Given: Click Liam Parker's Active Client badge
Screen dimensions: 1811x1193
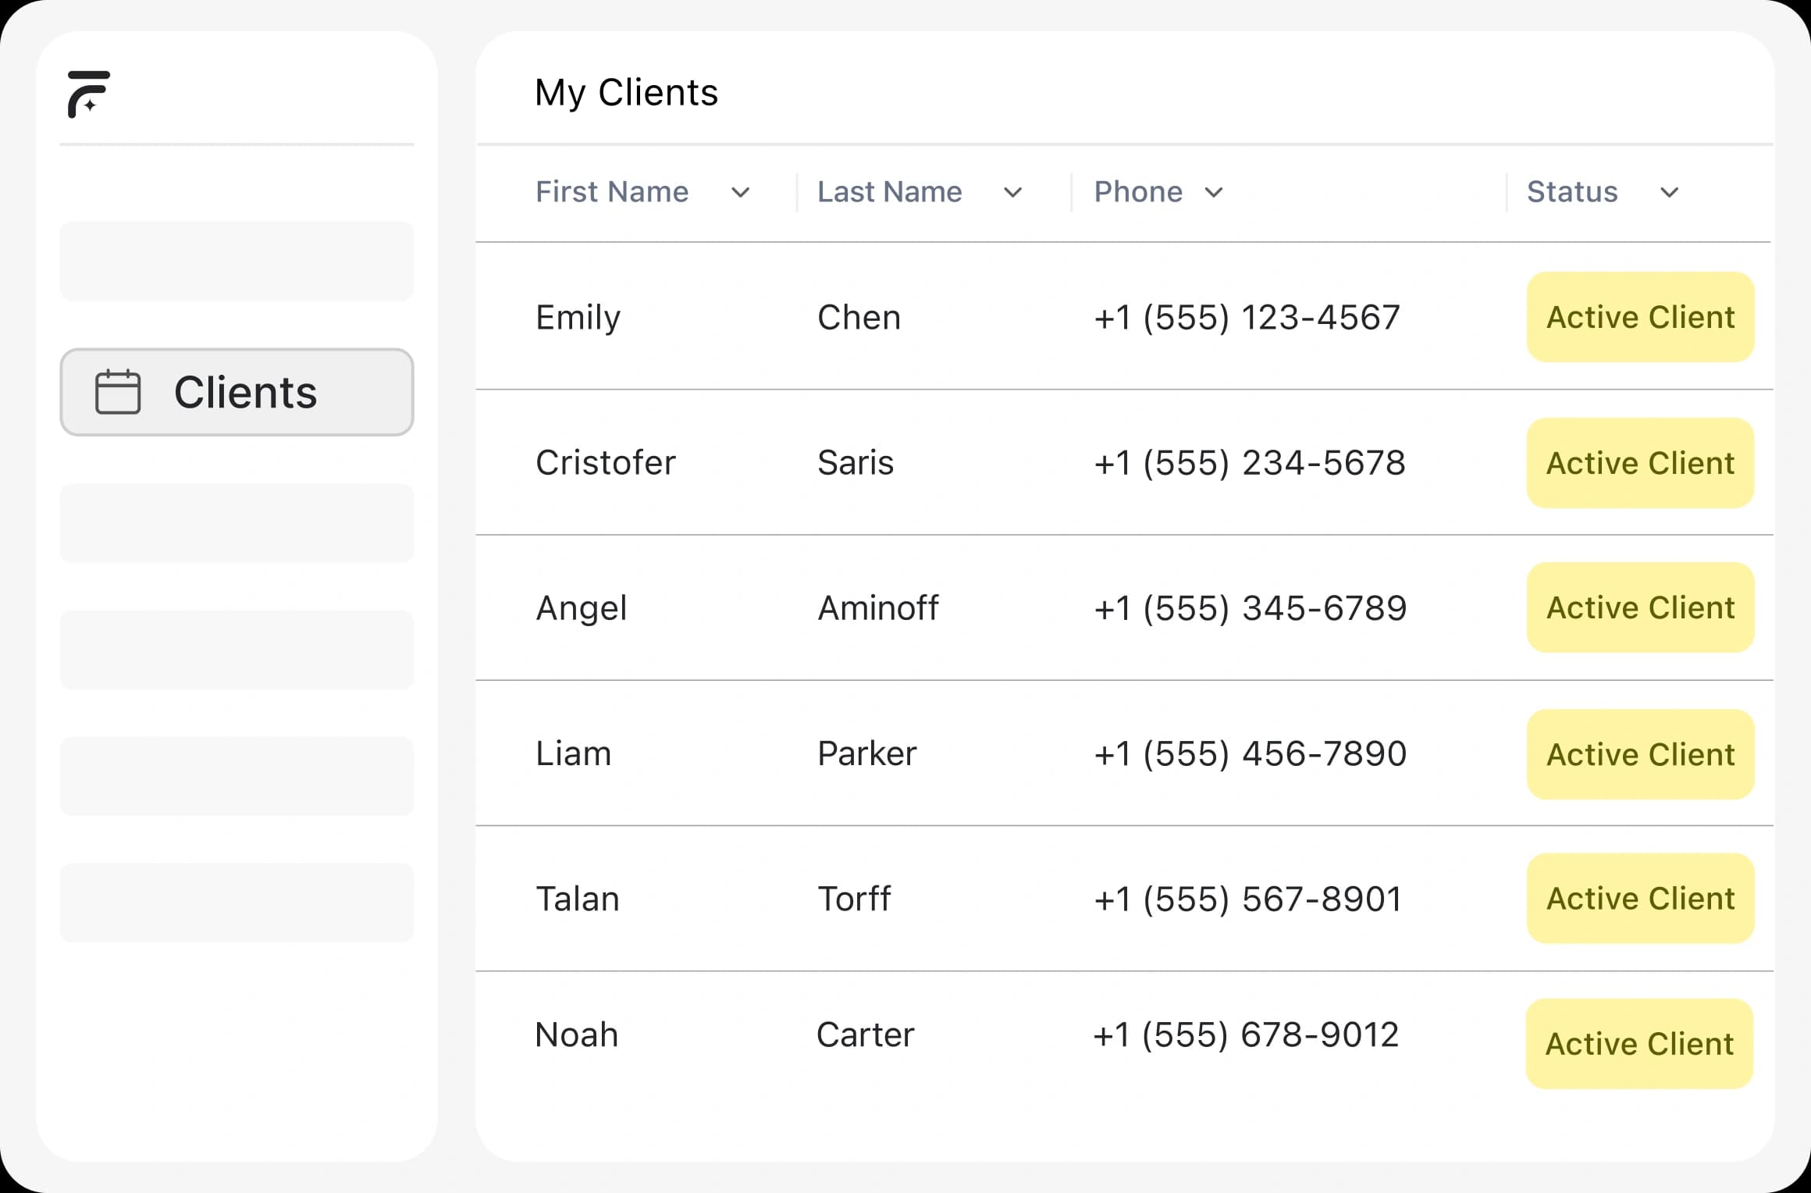Looking at the screenshot, I should pyautogui.click(x=1640, y=754).
